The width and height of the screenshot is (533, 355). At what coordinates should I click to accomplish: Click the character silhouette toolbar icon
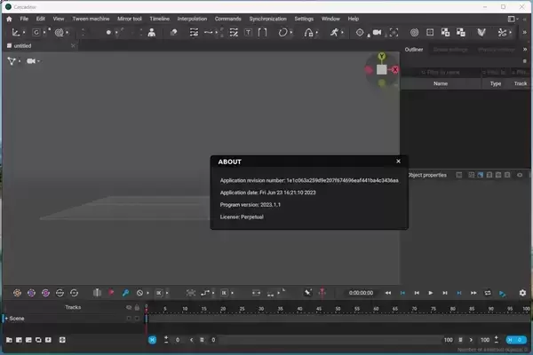(x=152, y=32)
